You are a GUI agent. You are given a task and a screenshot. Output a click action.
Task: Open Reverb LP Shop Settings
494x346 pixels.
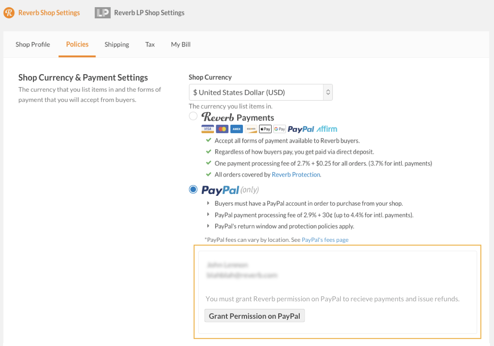click(x=149, y=13)
